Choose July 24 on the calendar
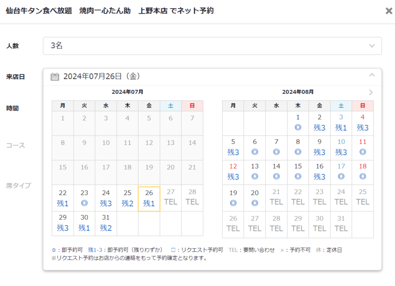 click(x=106, y=198)
